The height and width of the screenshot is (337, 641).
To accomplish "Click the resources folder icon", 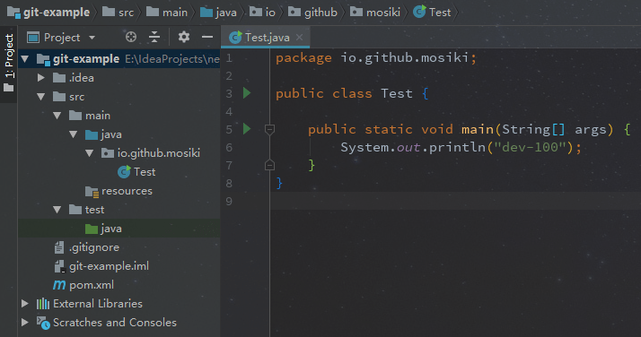I will click(92, 191).
